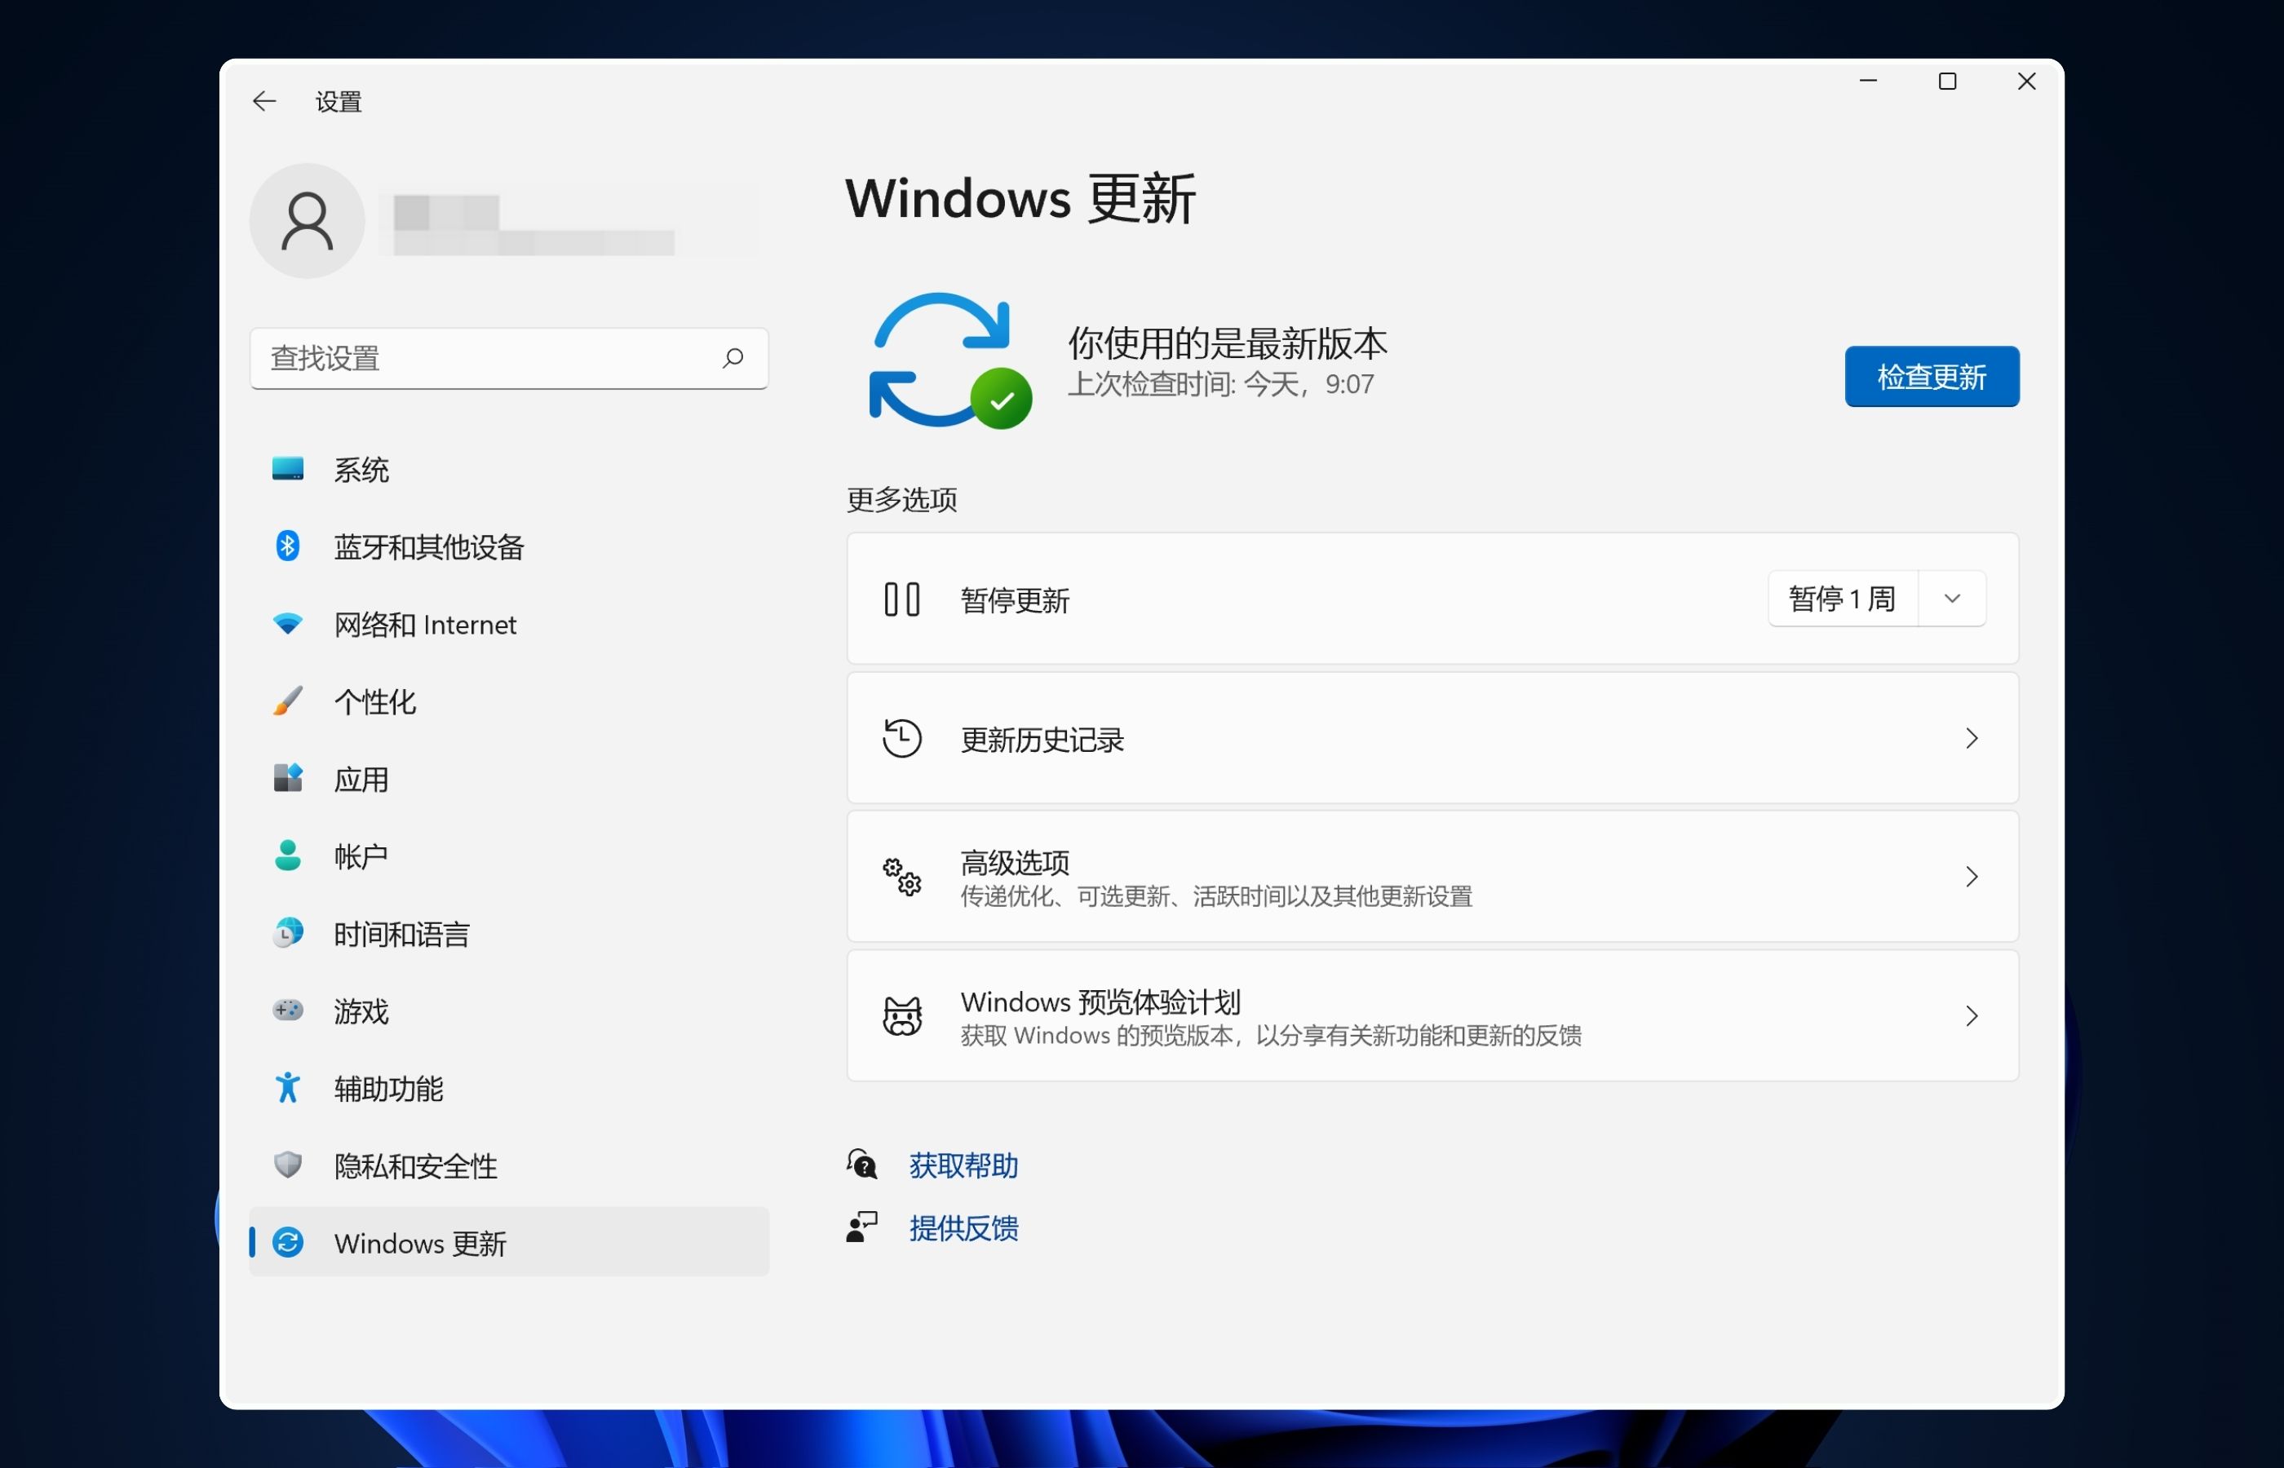2284x1468 pixels.
Task: Expand the pause duration dropdown arrow
Action: (1952, 599)
